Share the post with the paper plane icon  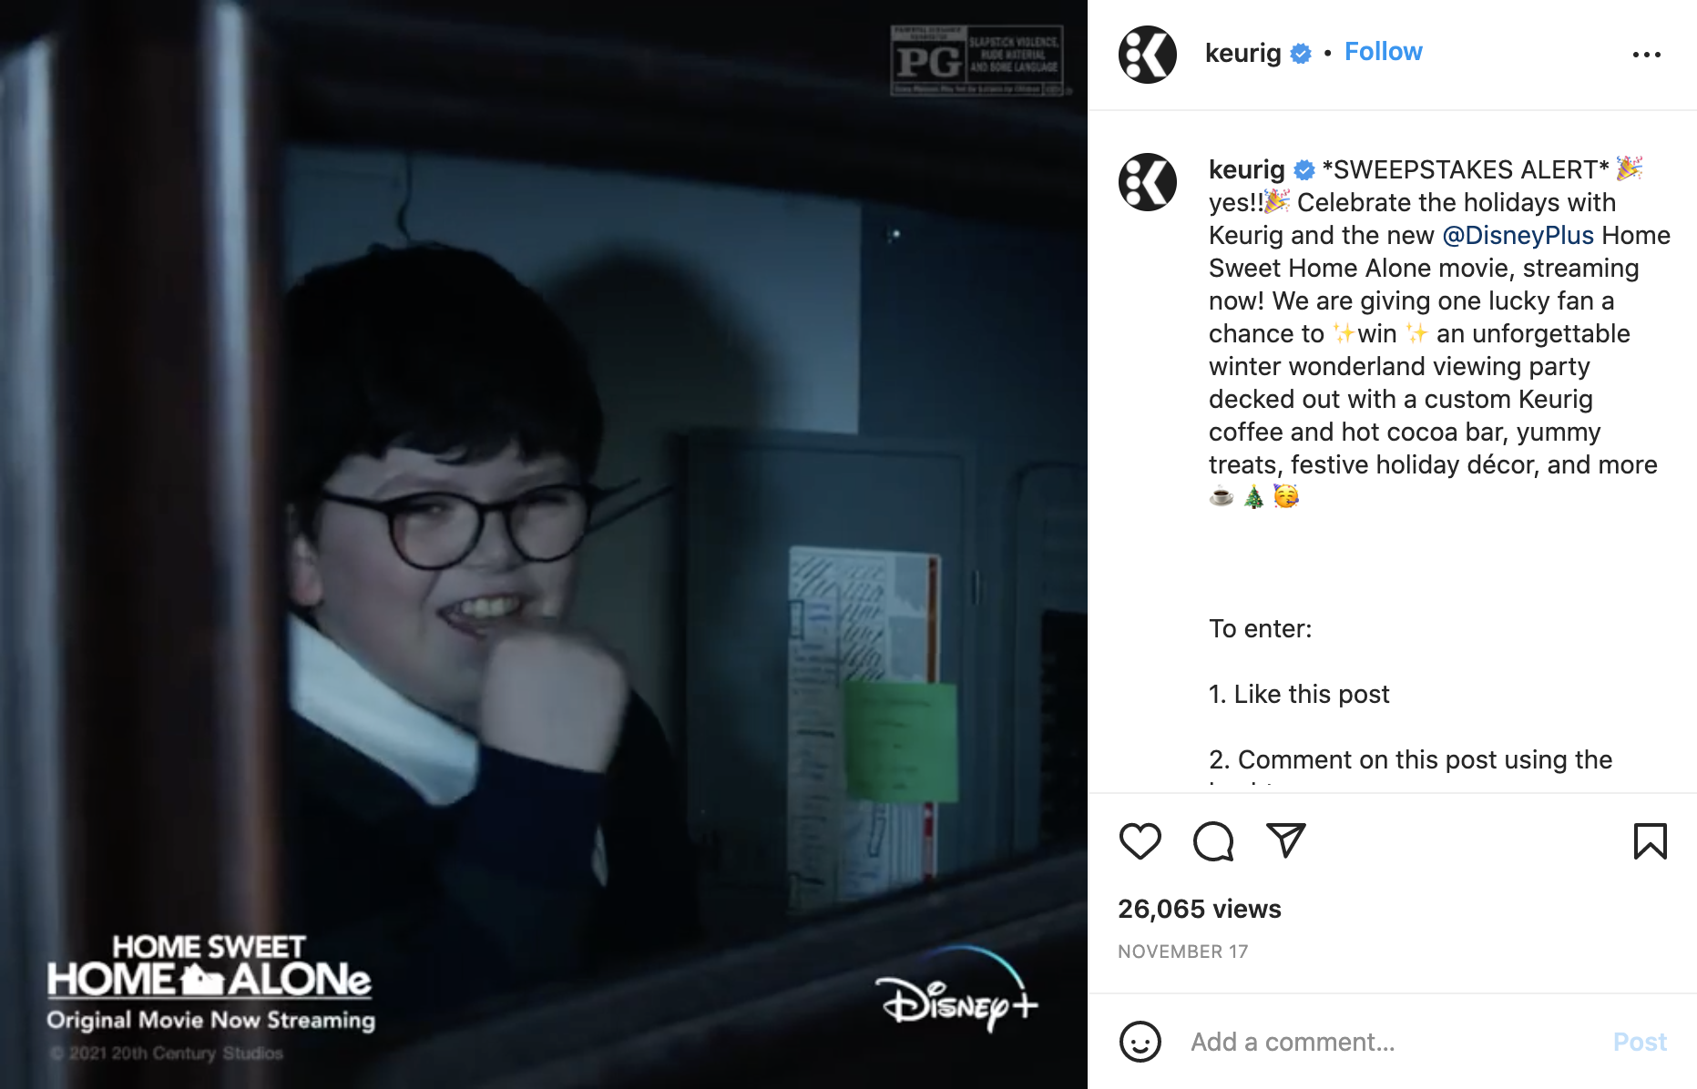pyautogui.click(x=1286, y=840)
